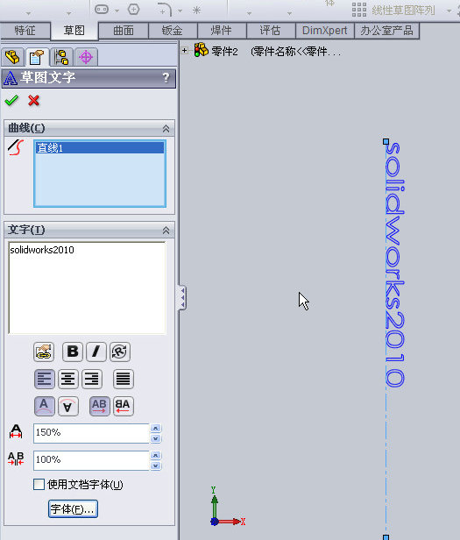Viewport: 460px width, 540px height.
Task: Open the FeatureManager design tree tab
Action: tap(13, 57)
